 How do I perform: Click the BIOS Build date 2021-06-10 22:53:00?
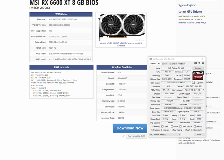tap(58, 36)
